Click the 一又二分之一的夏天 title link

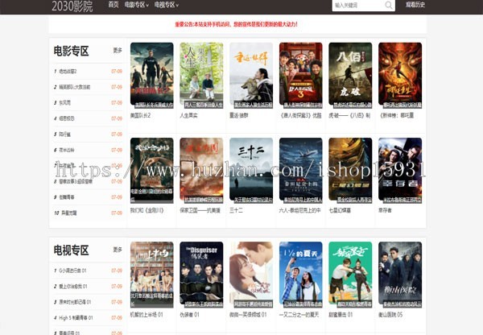click(299, 315)
